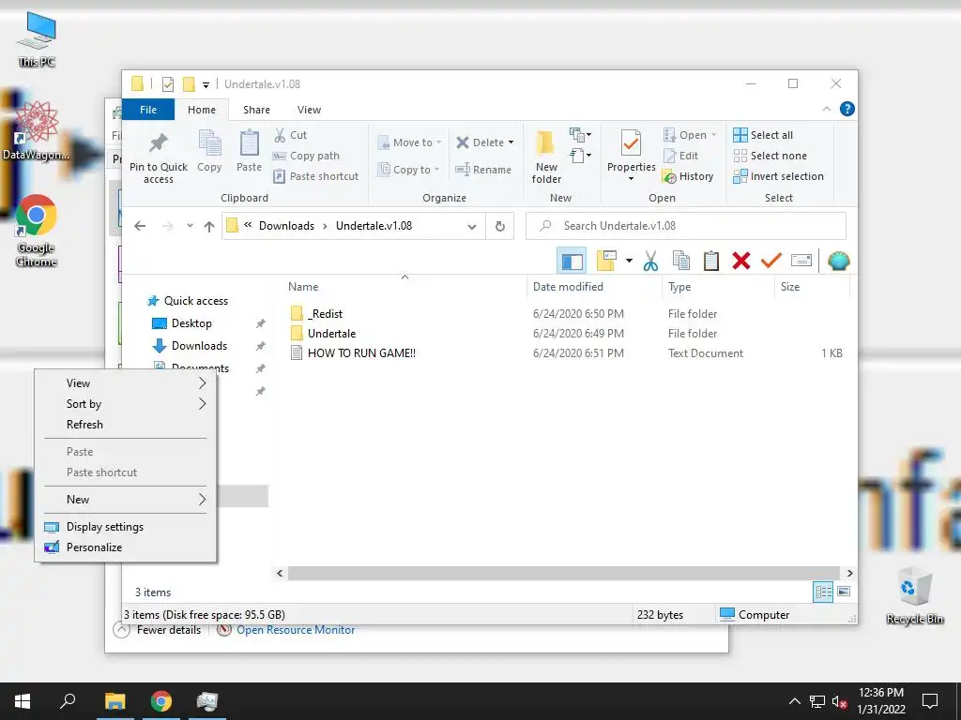The width and height of the screenshot is (961, 720).
Task: Open the File tab
Action: point(148,110)
